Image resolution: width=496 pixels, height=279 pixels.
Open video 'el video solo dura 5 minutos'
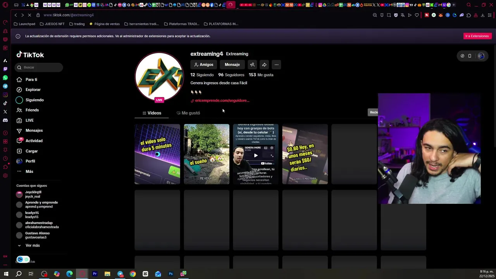157,154
